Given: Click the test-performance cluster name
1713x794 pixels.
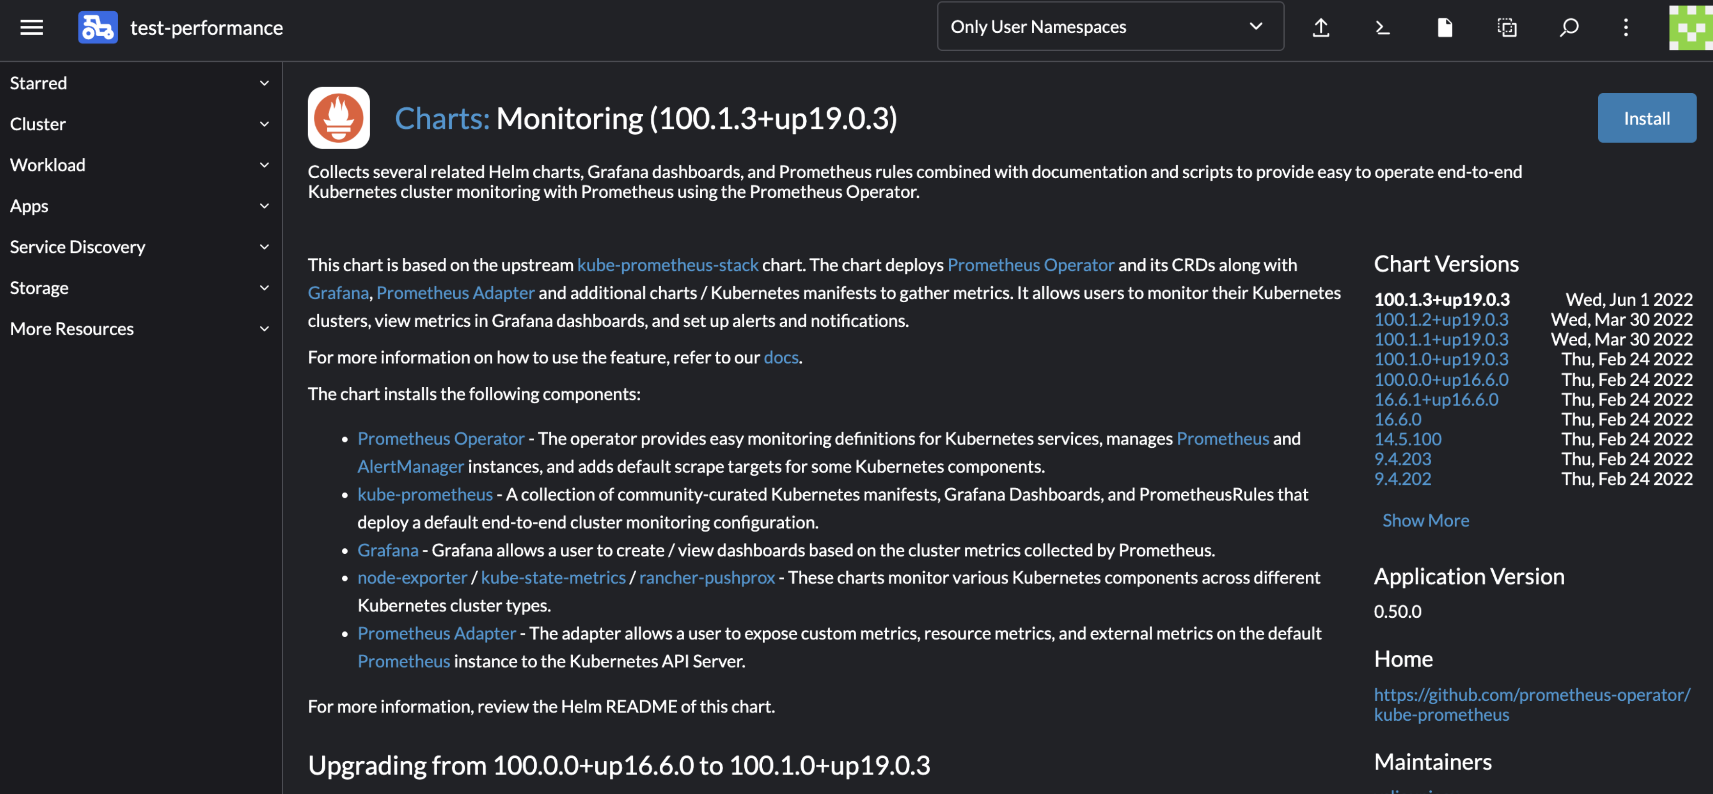Looking at the screenshot, I should point(207,27).
